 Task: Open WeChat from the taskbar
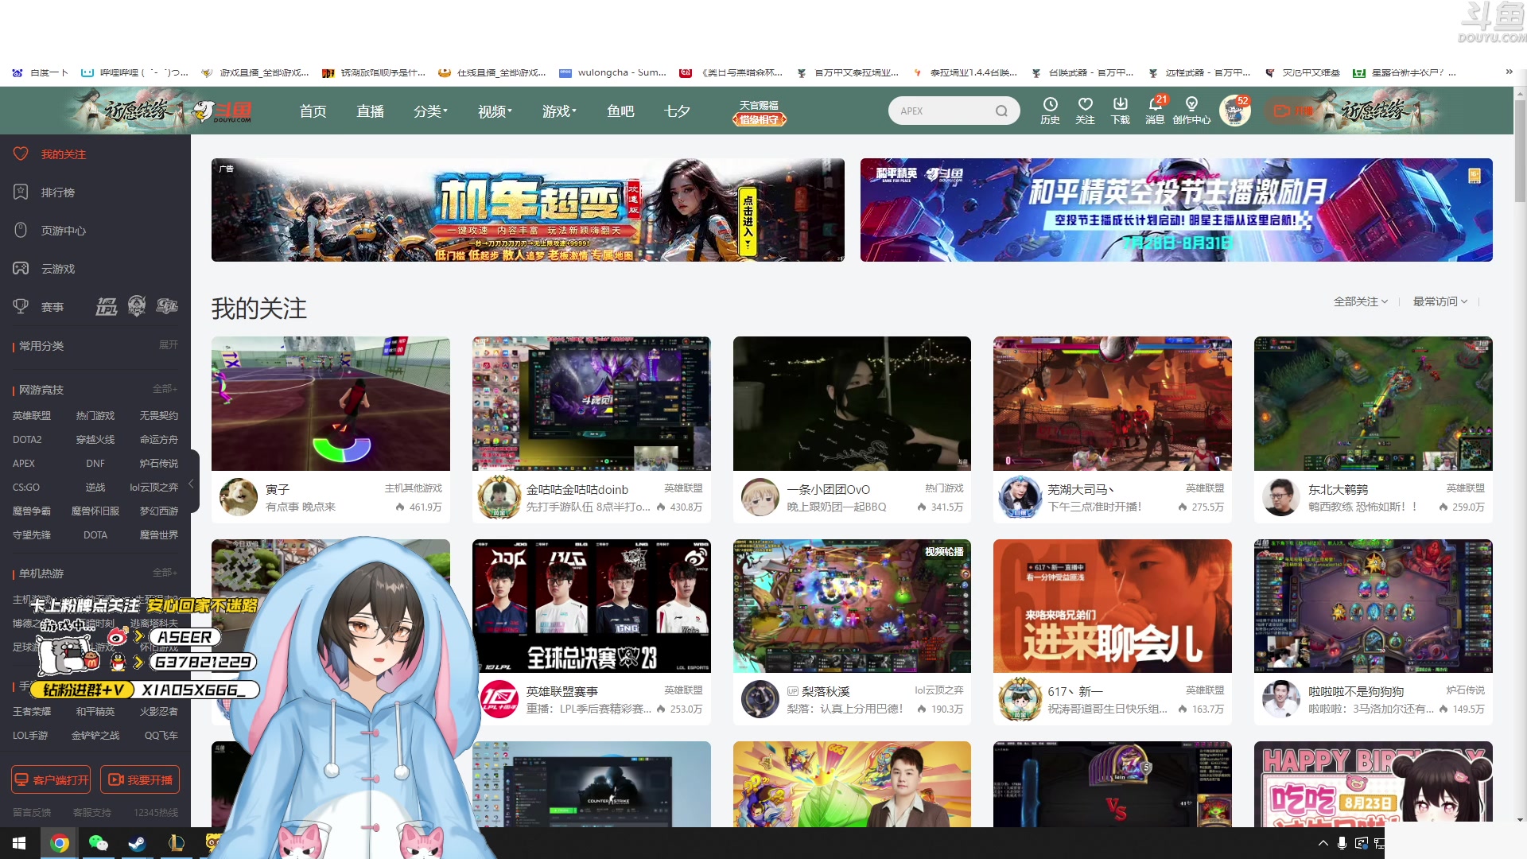click(x=98, y=843)
